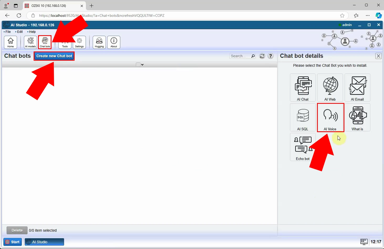The image size is (384, 249).
Task: Open the taskbar keyboard icon
Action: (x=364, y=242)
